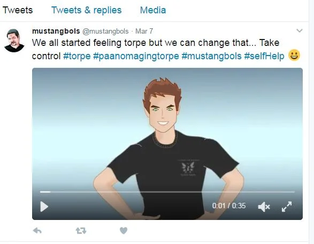Retweet the mustangbols tweet
The image size is (314, 244).
click(81, 231)
